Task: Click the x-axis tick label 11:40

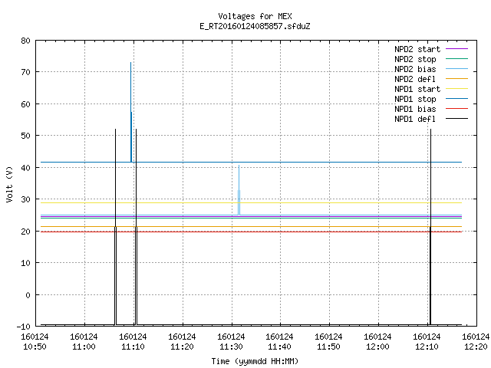Action: point(279,347)
